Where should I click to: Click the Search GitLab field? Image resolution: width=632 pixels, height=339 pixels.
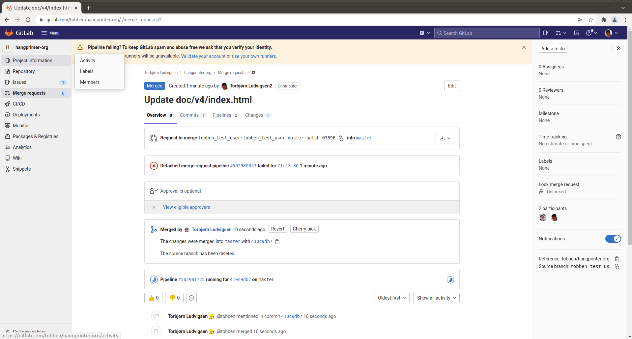click(x=487, y=33)
